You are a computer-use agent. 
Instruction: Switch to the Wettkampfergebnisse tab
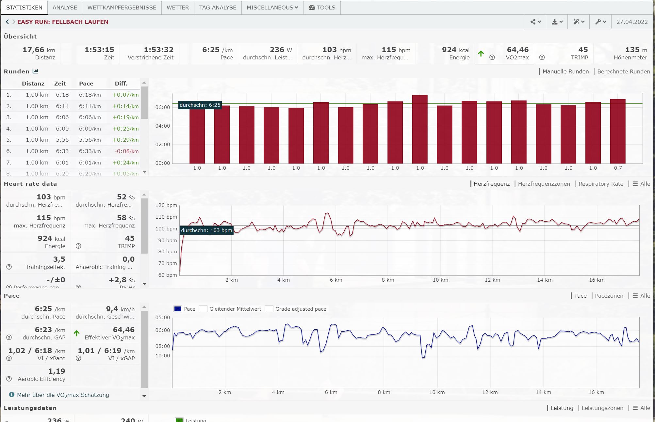click(122, 8)
